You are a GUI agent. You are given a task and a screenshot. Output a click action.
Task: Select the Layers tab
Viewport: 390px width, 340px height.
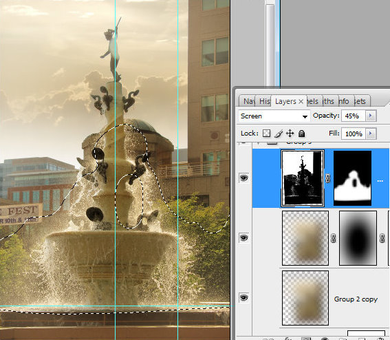(285, 101)
